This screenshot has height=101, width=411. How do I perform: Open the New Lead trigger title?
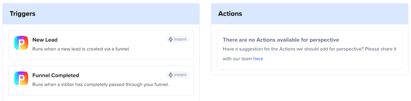point(45,40)
